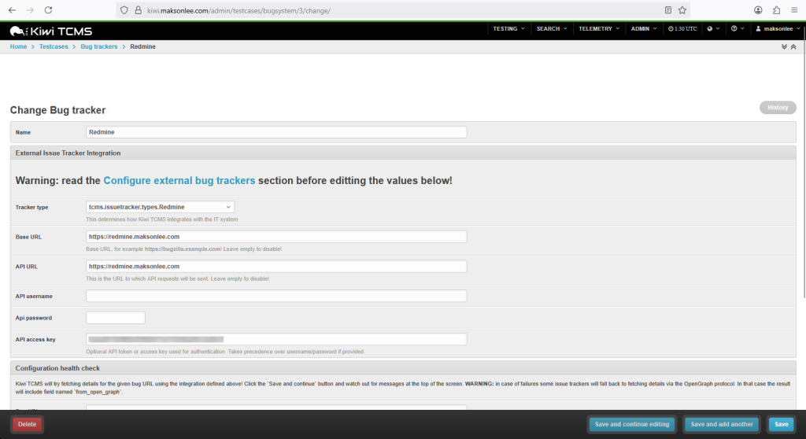806x439 pixels.
Task: Bookmark this page with the star icon
Action: click(x=682, y=10)
